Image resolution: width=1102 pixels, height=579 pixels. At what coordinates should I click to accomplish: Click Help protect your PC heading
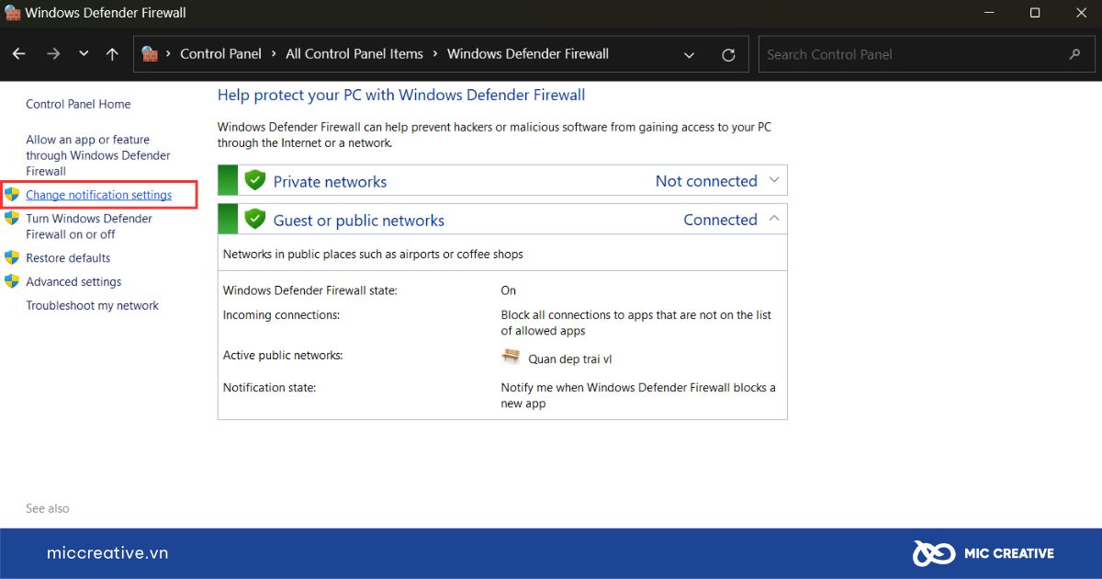click(401, 95)
